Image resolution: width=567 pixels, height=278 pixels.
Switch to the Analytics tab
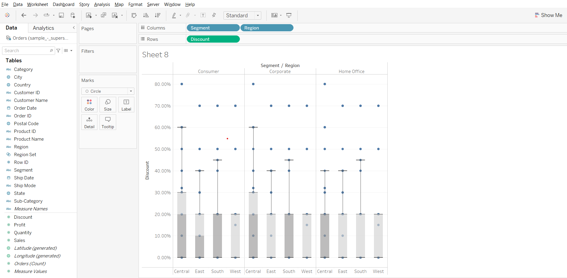(44, 28)
